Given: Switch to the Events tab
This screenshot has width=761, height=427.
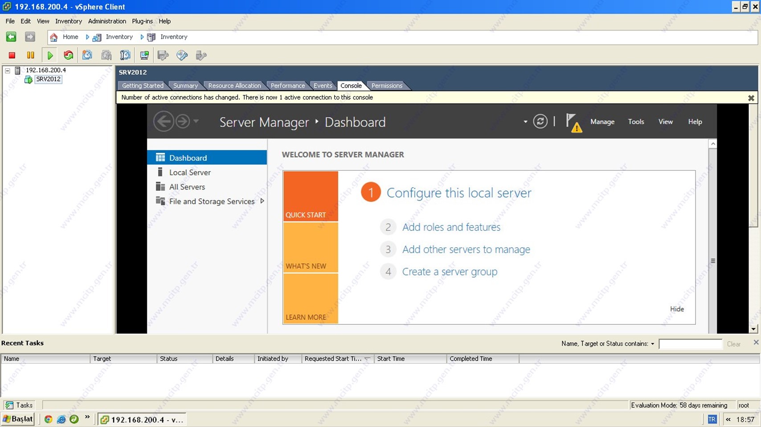Looking at the screenshot, I should (323, 85).
